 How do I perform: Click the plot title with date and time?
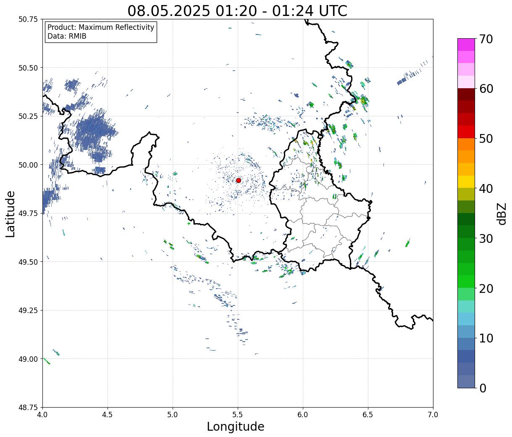click(x=237, y=11)
